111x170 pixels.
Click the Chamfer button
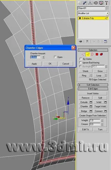(x=84, y=106)
